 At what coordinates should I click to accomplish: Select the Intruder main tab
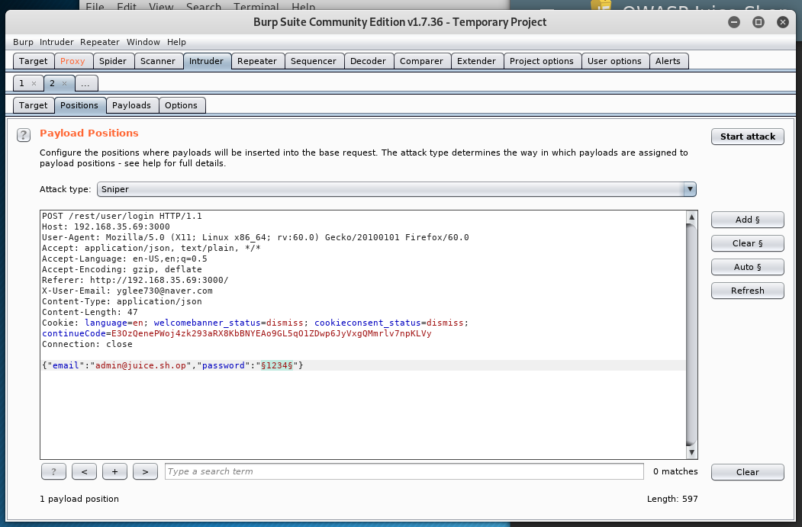(x=207, y=61)
